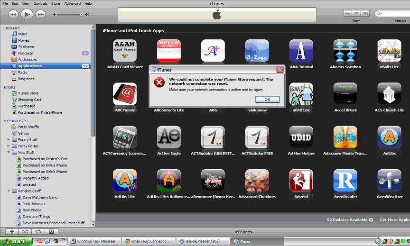
Task: Open the View menu
Action: coord(26,3)
